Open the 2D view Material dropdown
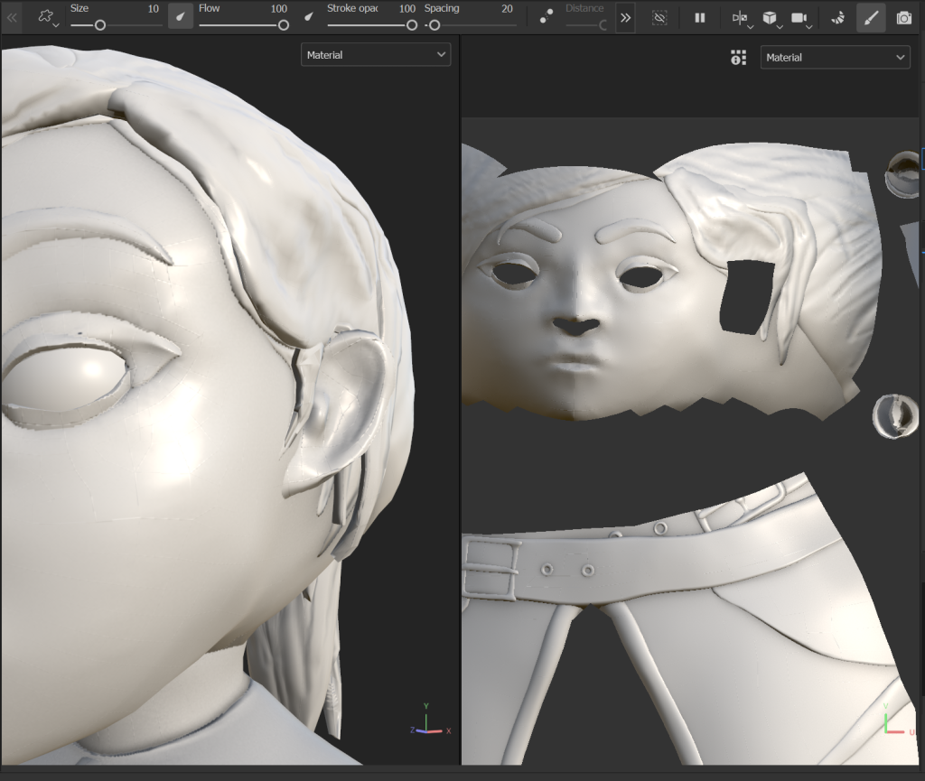The image size is (925, 781). click(835, 57)
